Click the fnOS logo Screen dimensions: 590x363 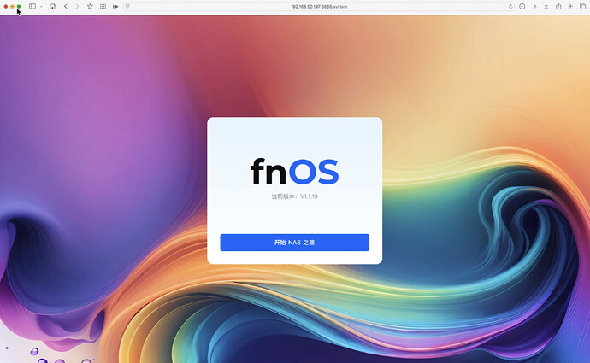click(x=295, y=172)
